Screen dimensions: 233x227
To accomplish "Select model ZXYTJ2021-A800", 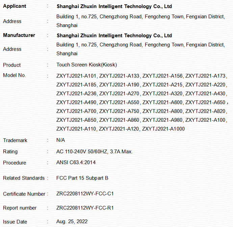I will 162,111.
